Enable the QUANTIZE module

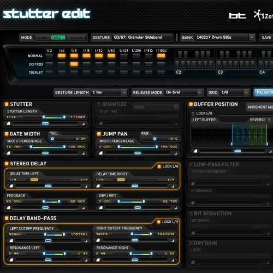click(99, 104)
